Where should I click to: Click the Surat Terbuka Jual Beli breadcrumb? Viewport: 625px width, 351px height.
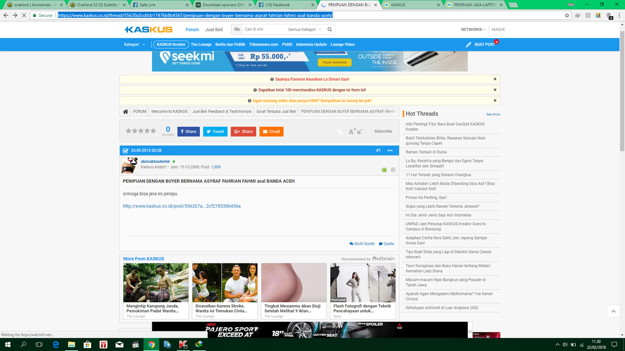276,112
